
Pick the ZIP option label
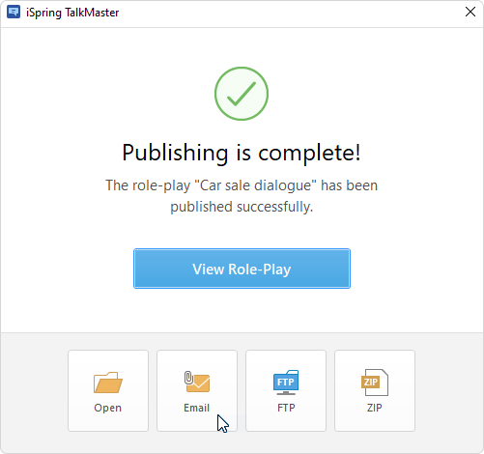(x=375, y=408)
